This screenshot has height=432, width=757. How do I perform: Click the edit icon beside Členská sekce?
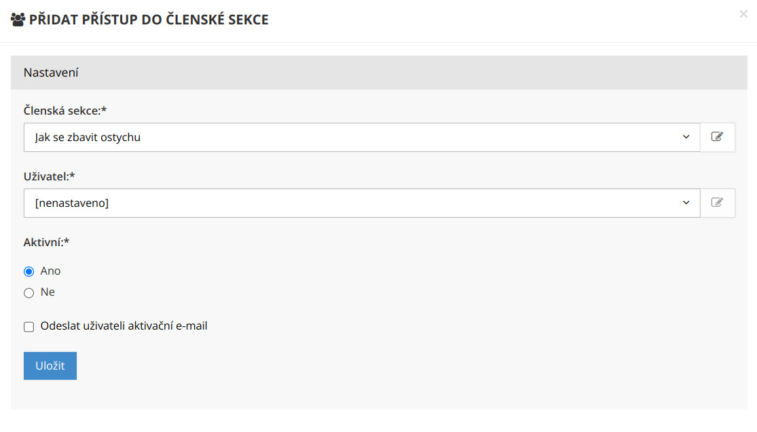tap(717, 137)
